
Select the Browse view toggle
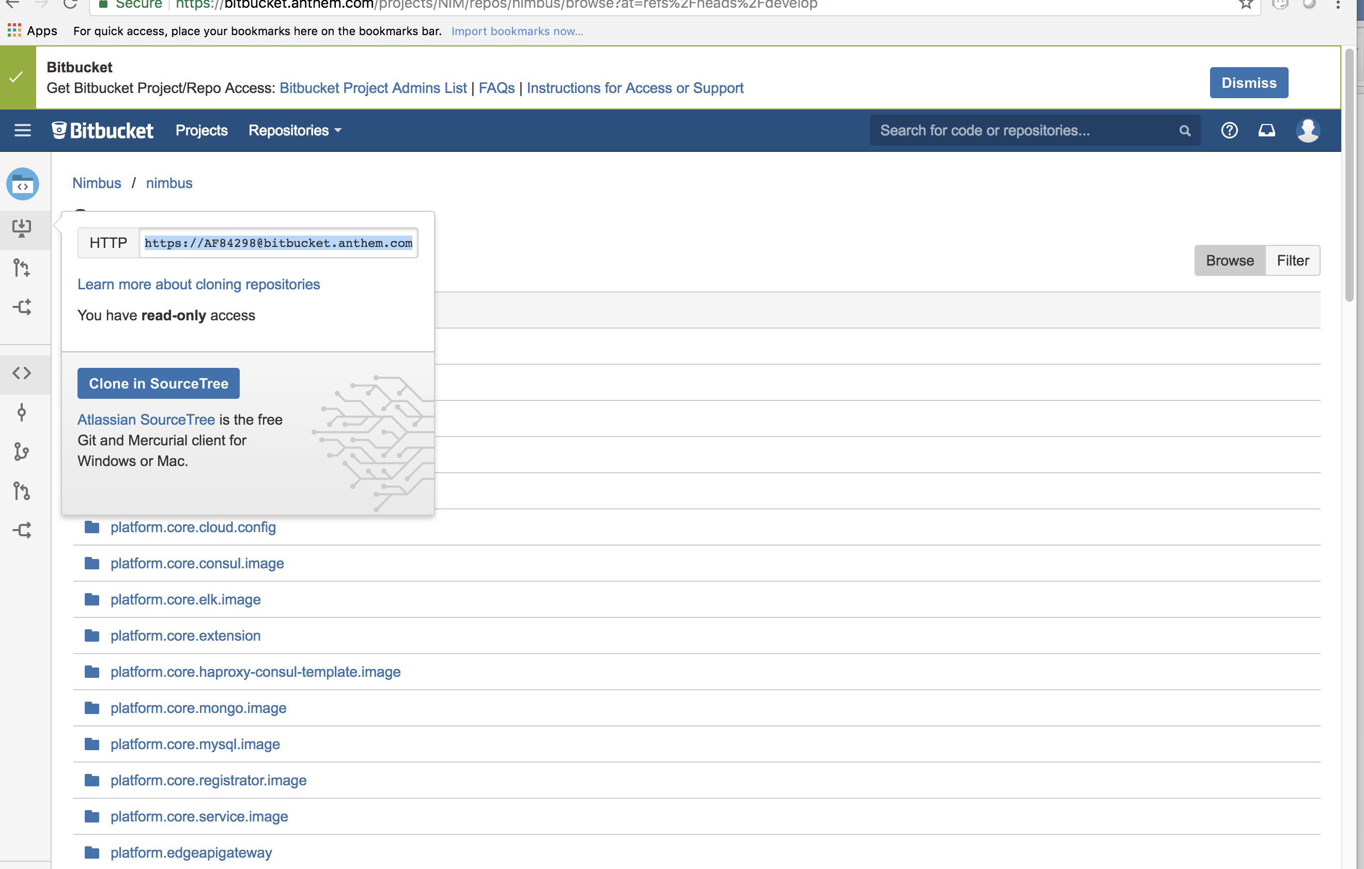pos(1229,260)
